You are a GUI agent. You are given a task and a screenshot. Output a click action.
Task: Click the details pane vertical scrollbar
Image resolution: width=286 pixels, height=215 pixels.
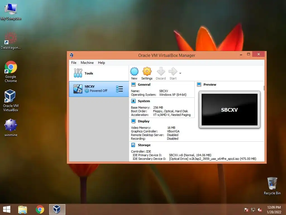(264, 88)
